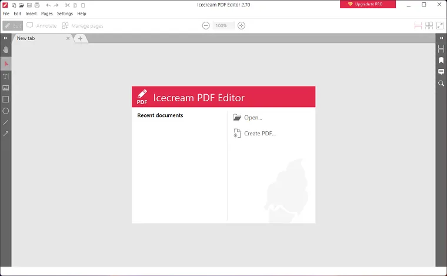Open the Comments panel

441,72
